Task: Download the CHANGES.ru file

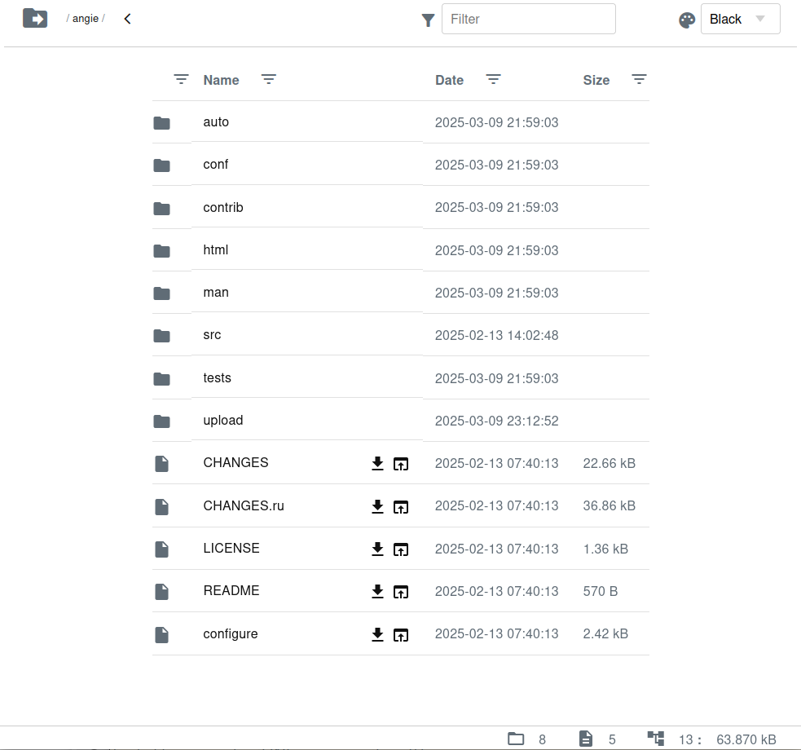Action: coord(377,506)
